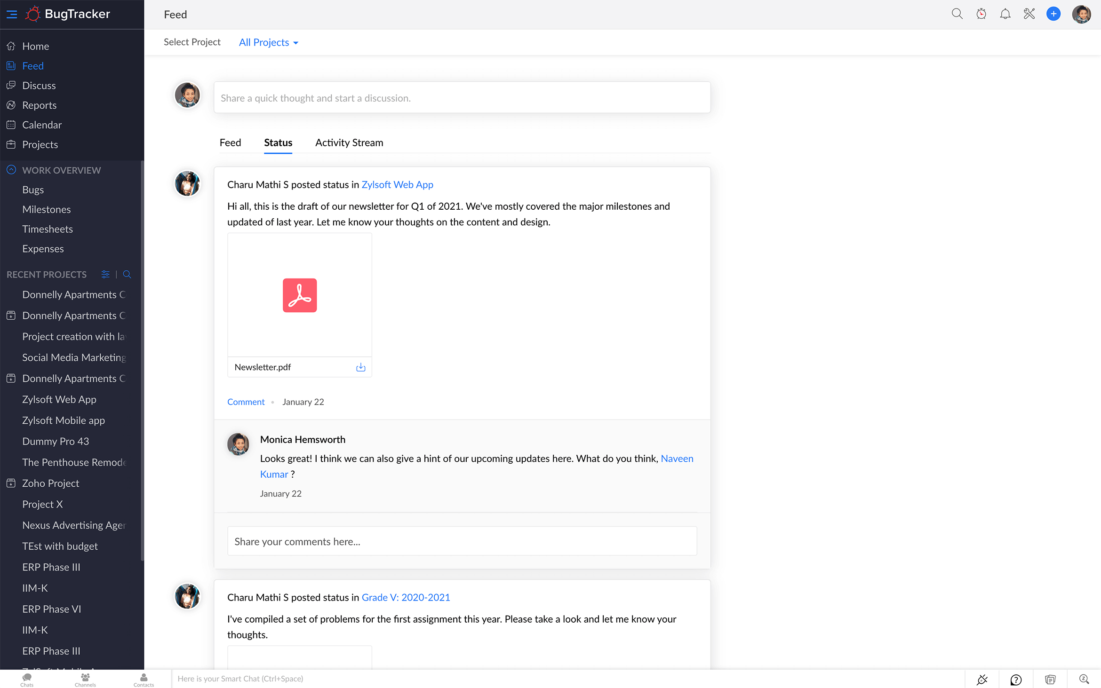Open Zoho Project in recent projects

[x=50, y=483]
